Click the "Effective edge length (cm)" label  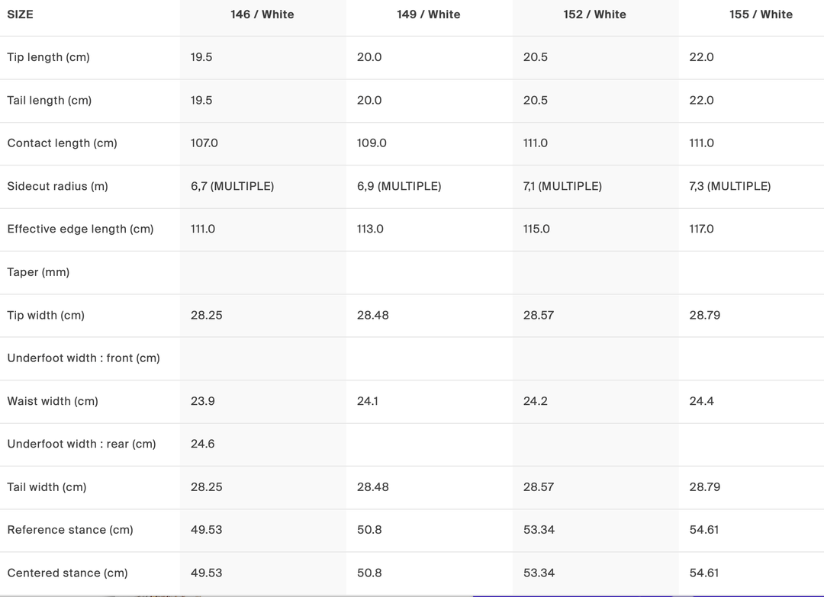coord(80,229)
